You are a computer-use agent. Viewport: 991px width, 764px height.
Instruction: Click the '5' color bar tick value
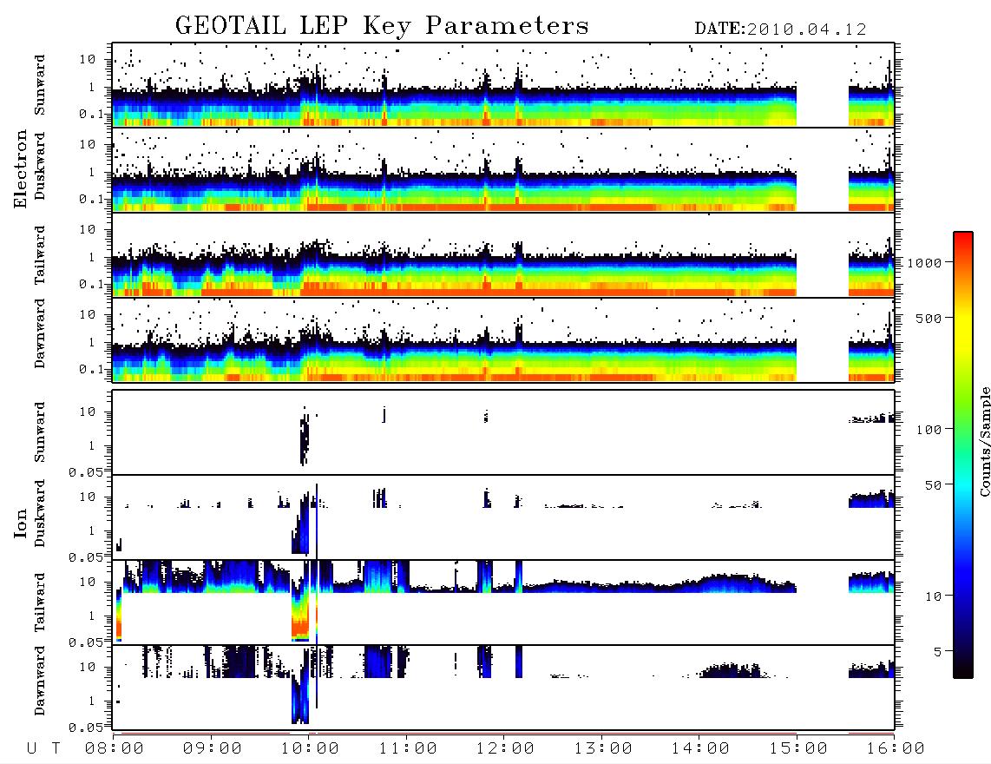point(938,652)
